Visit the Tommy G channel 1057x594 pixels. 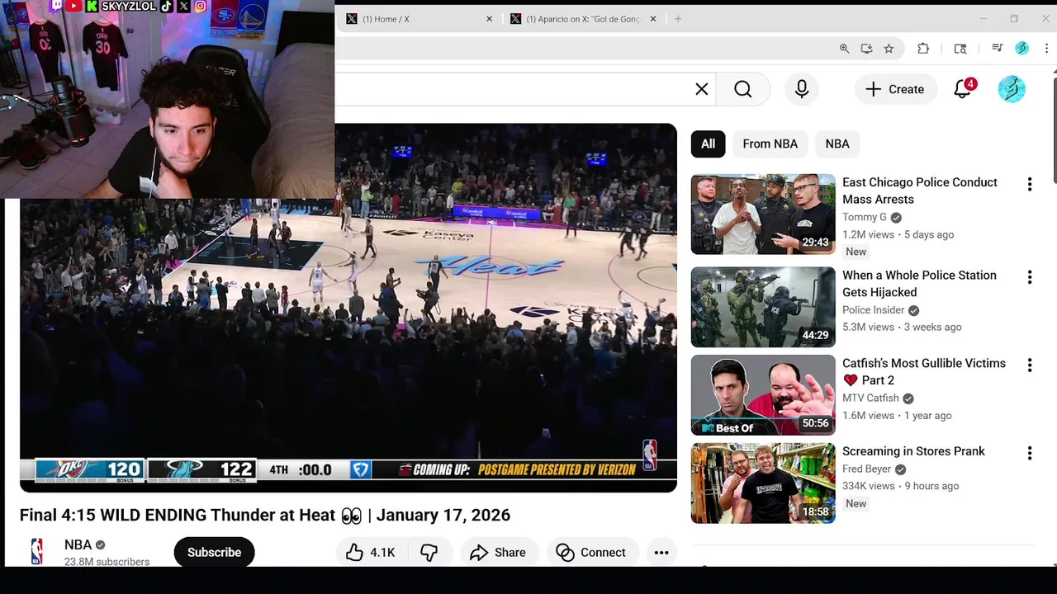pos(865,217)
